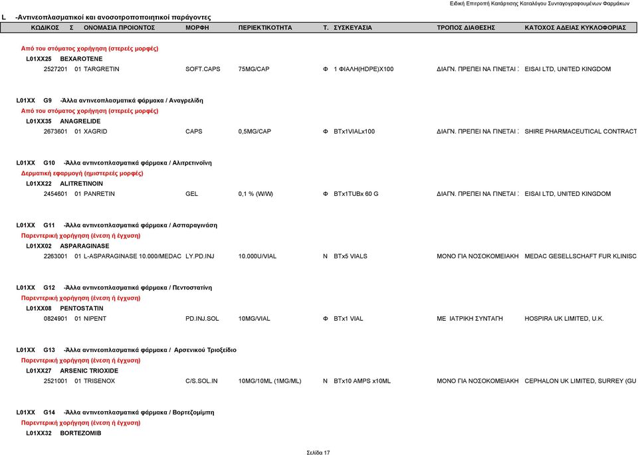Viewport: 638px width, 455px height.
Task: Click the ΣΥΣΚΕΥΑΣΙΑ column header
Action: pos(353,28)
